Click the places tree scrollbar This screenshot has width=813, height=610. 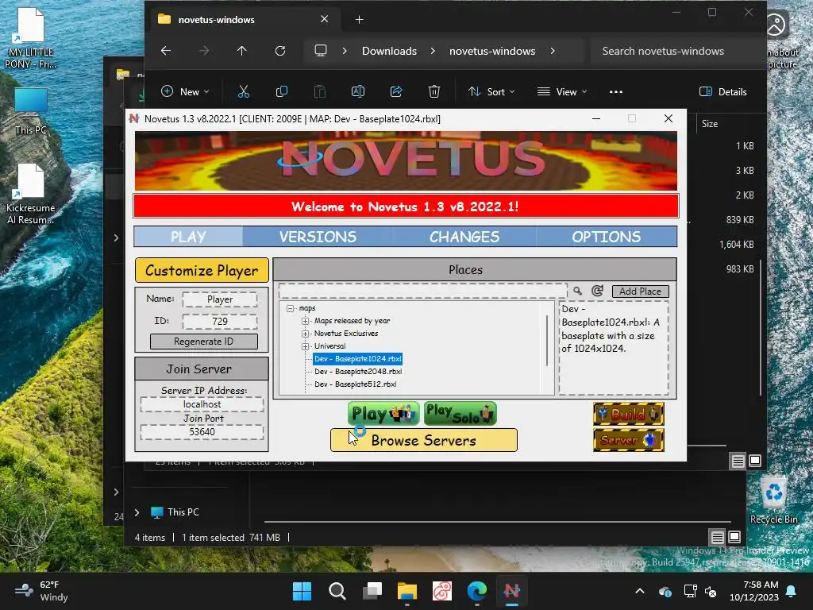point(548,341)
